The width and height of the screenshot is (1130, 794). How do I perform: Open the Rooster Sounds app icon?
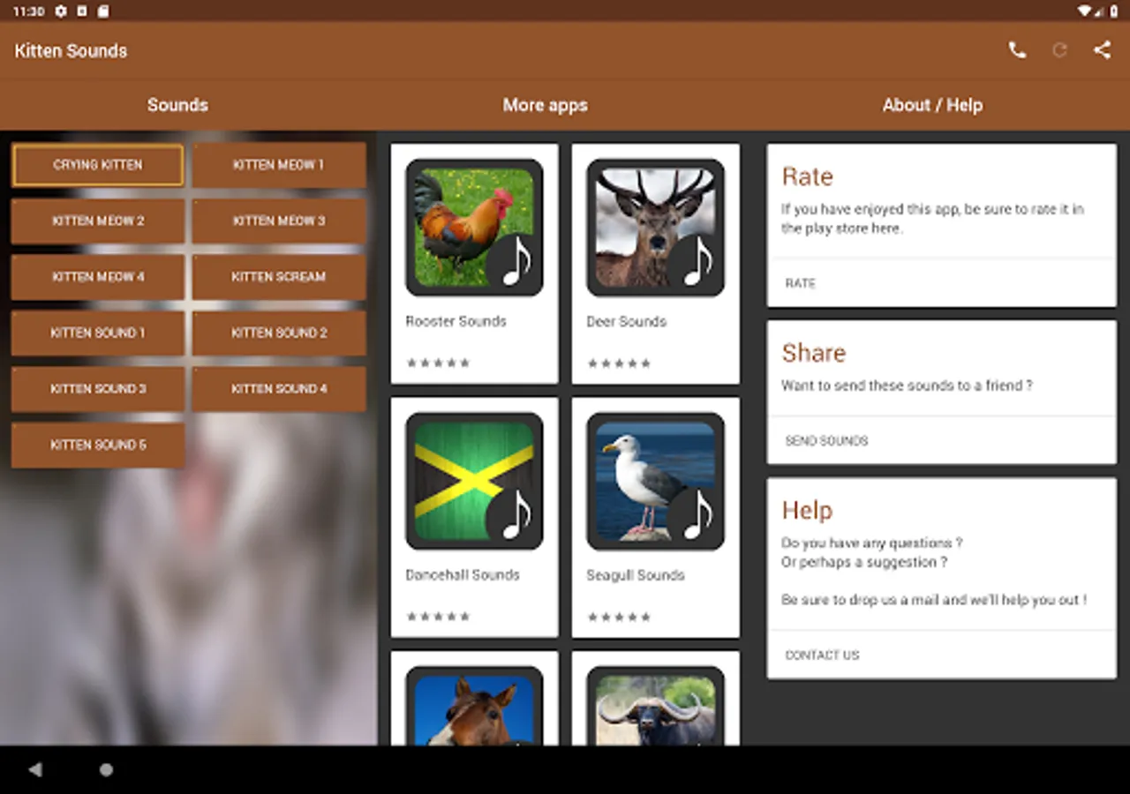click(474, 228)
